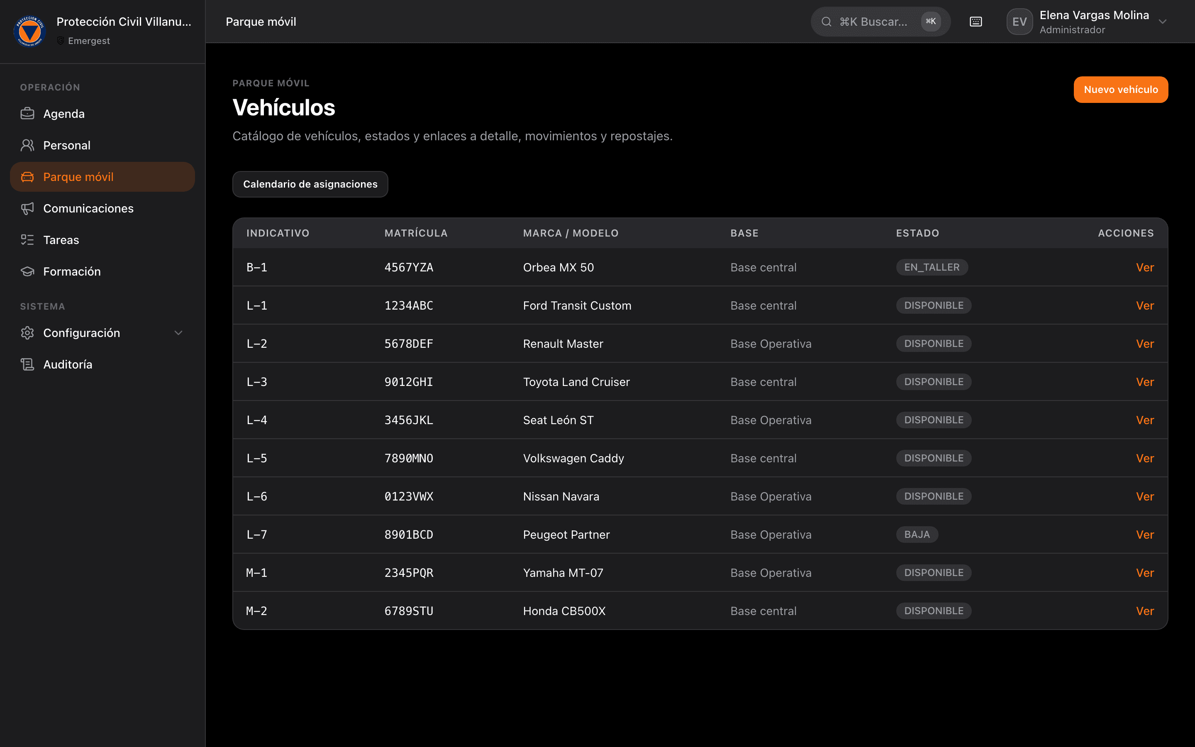Click the Protección Civil shield logo
The image size is (1195, 747).
tap(29, 31)
